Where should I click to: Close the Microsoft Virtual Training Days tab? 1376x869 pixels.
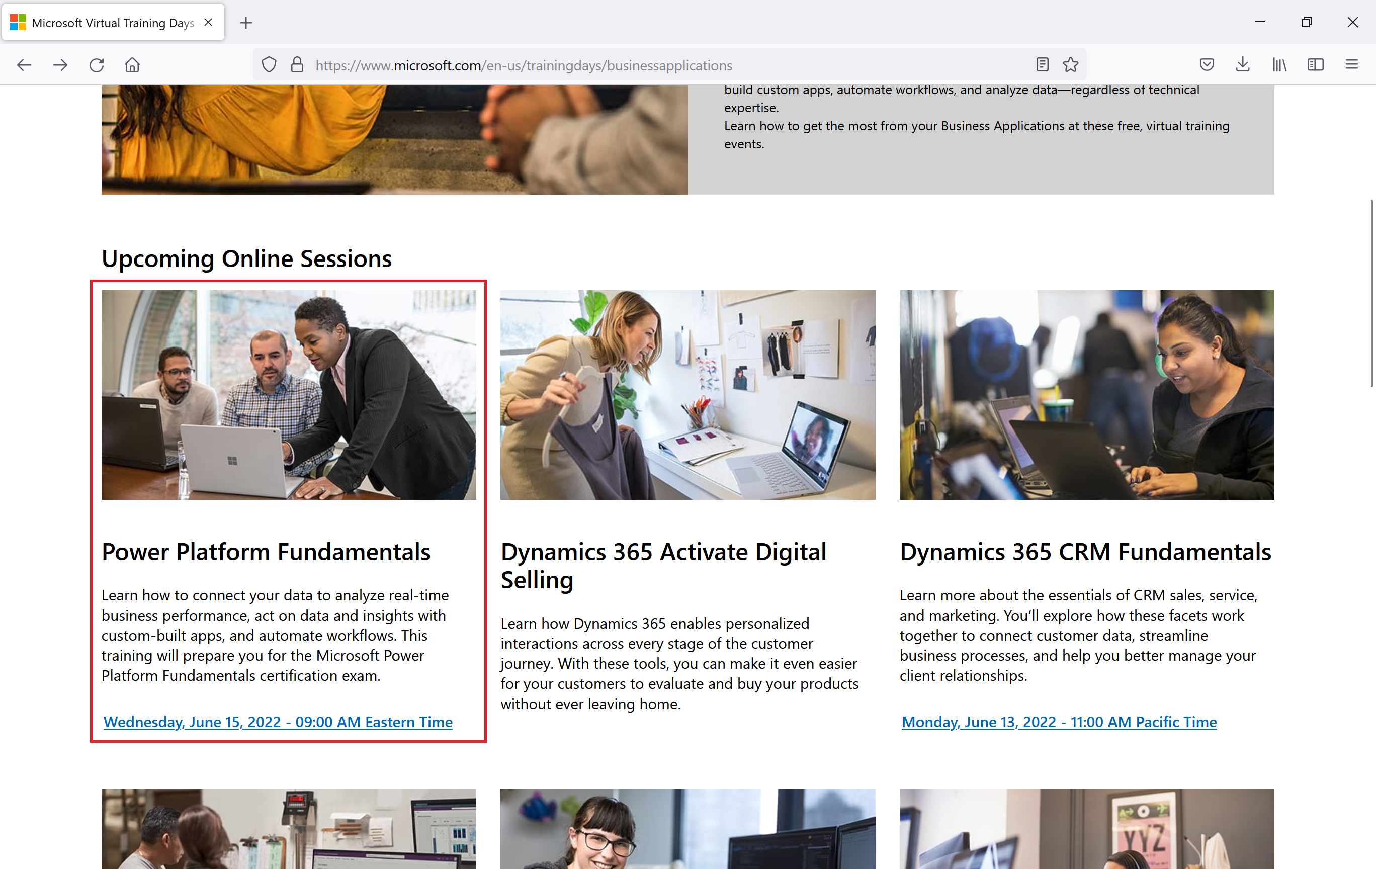(209, 22)
